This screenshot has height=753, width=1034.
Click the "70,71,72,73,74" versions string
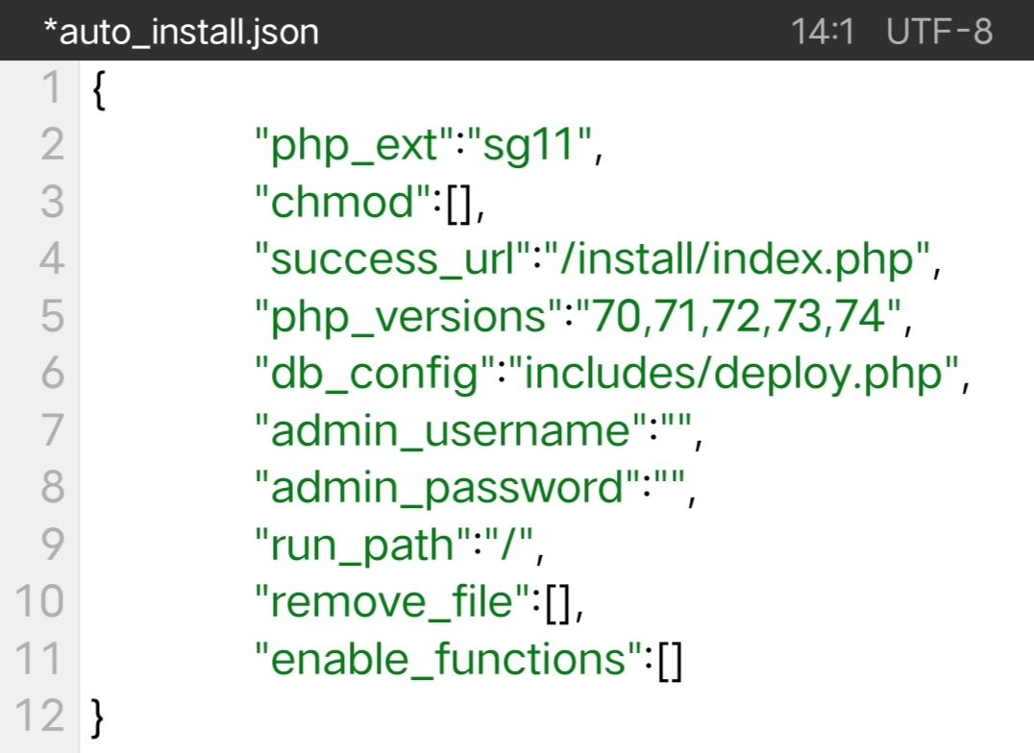tap(737, 316)
